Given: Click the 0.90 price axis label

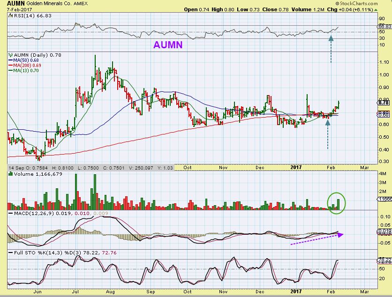Looking at the screenshot, I should (384, 88).
